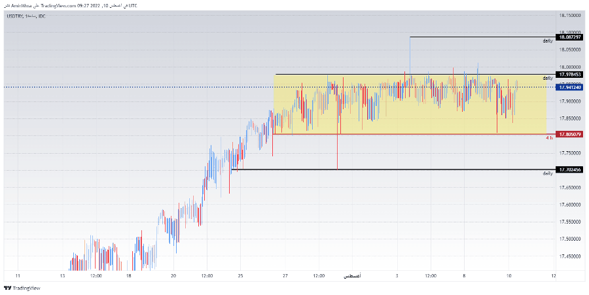Click date label 3 on time axis
Screen dimensions: 589x295
[397, 276]
